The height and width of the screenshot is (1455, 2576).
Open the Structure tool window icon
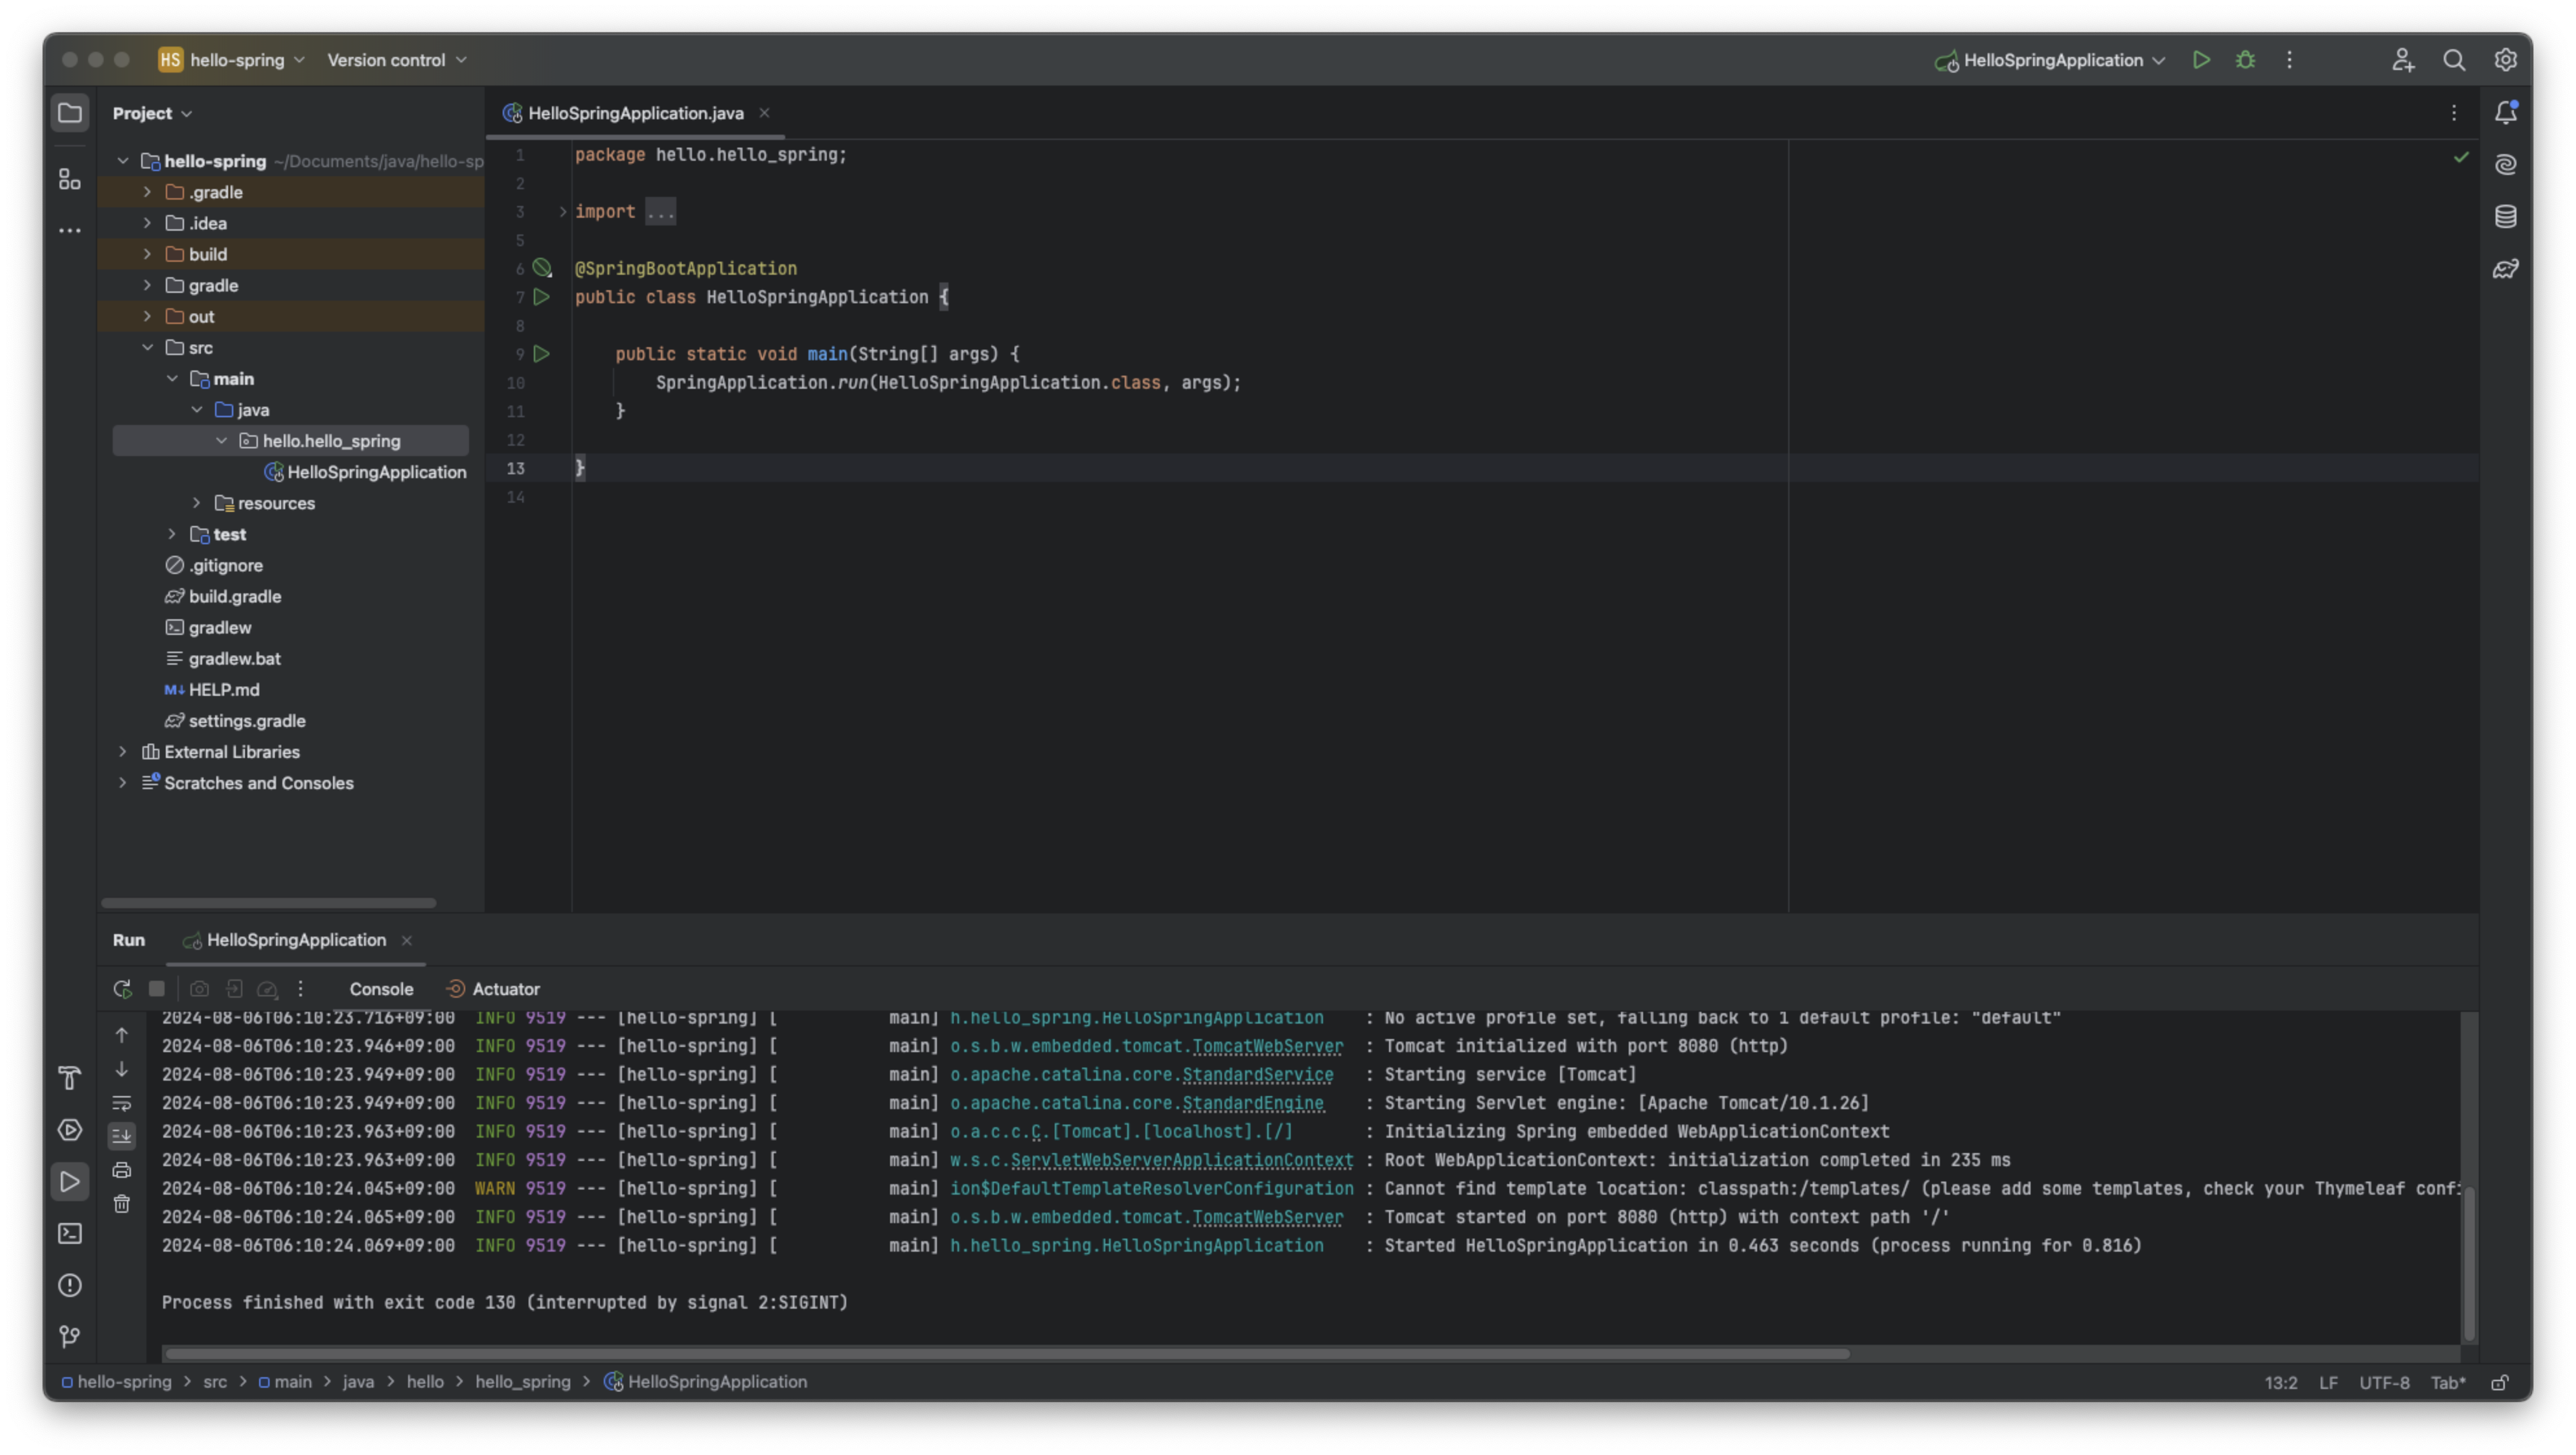[70, 179]
